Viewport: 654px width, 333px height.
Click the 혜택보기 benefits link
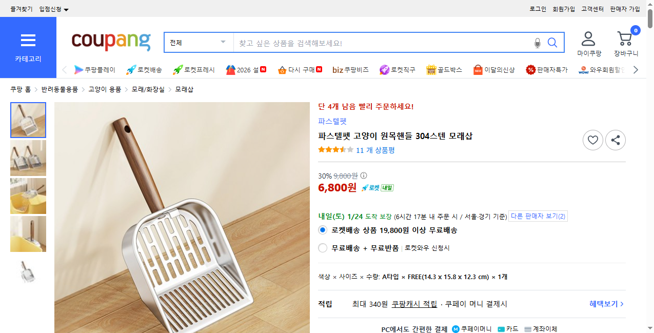click(x=604, y=304)
